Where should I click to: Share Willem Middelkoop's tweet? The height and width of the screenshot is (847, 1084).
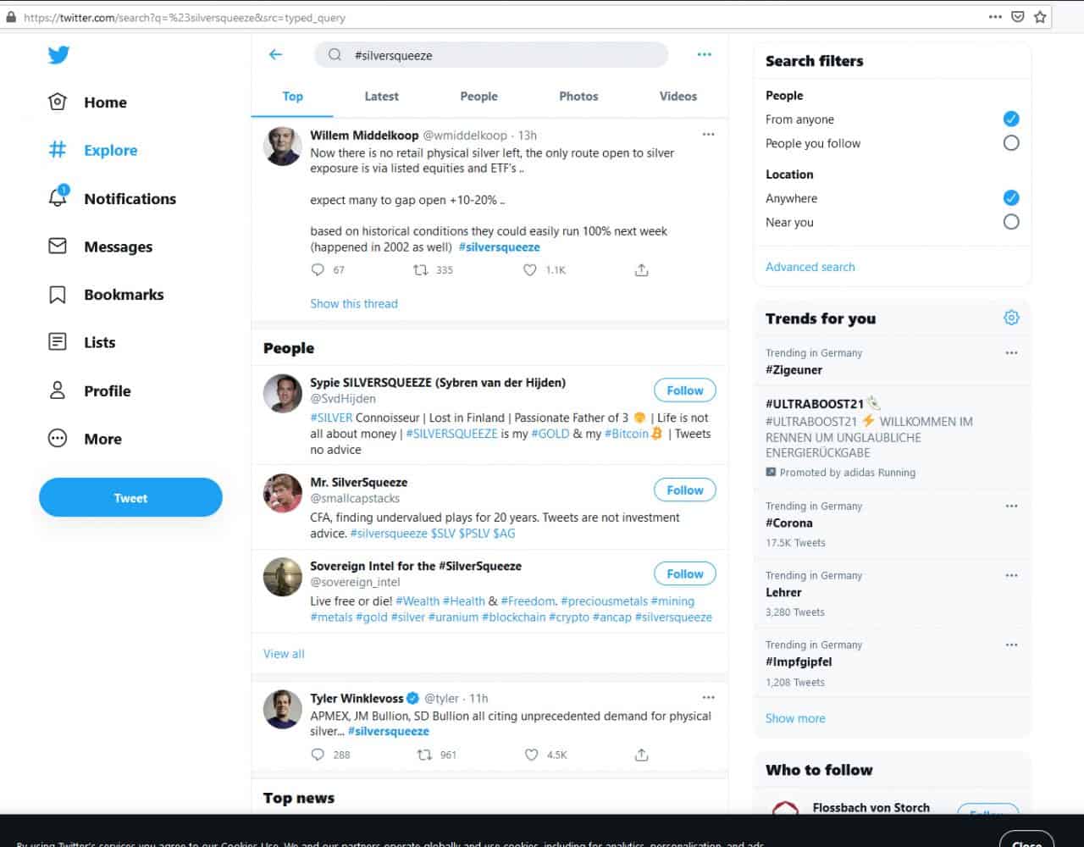pyautogui.click(x=641, y=270)
